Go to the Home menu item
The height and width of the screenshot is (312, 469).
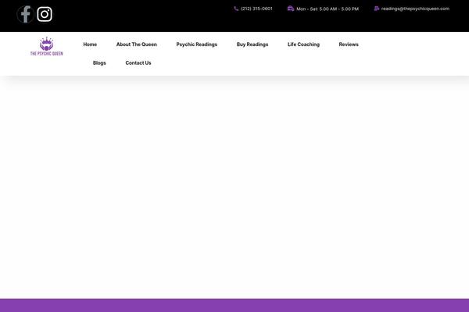coord(90,44)
